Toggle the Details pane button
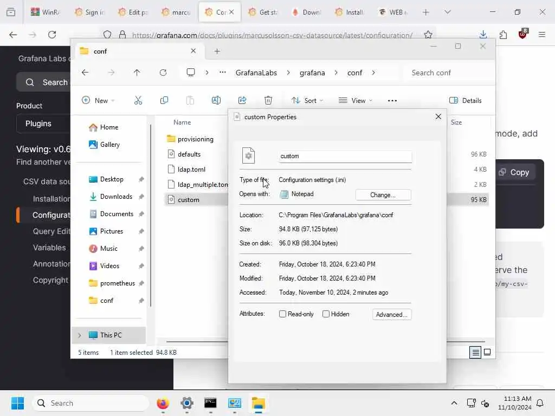Viewport: 555px width, 416px height. (x=465, y=100)
